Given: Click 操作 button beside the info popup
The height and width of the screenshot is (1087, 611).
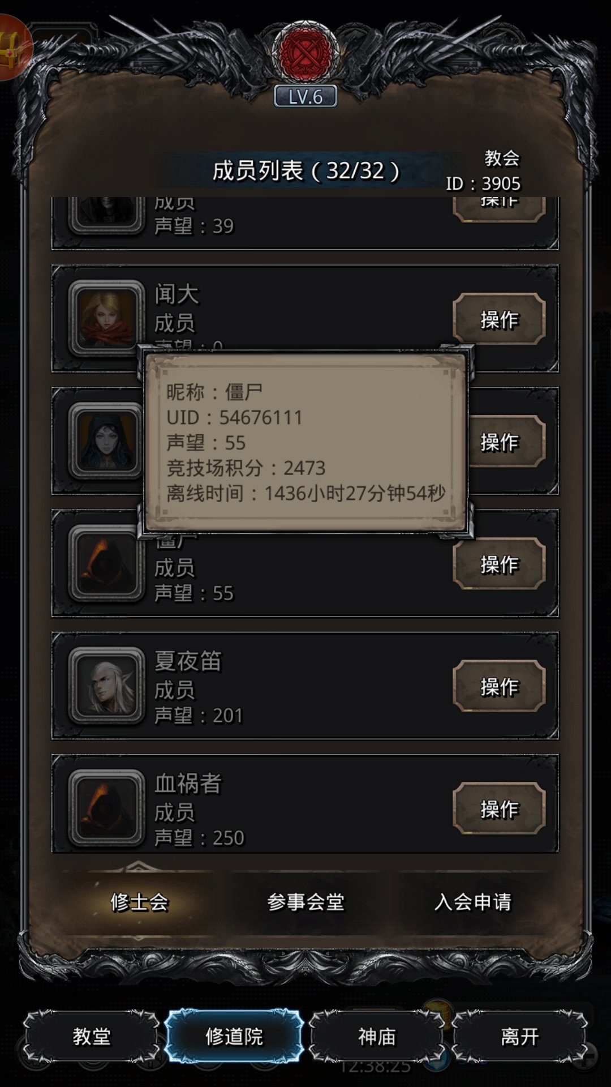Looking at the screenshot, I should pyautogui.click(x=506, y=442).
